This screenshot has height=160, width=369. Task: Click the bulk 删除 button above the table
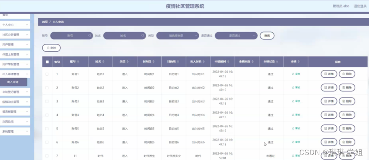51,48
